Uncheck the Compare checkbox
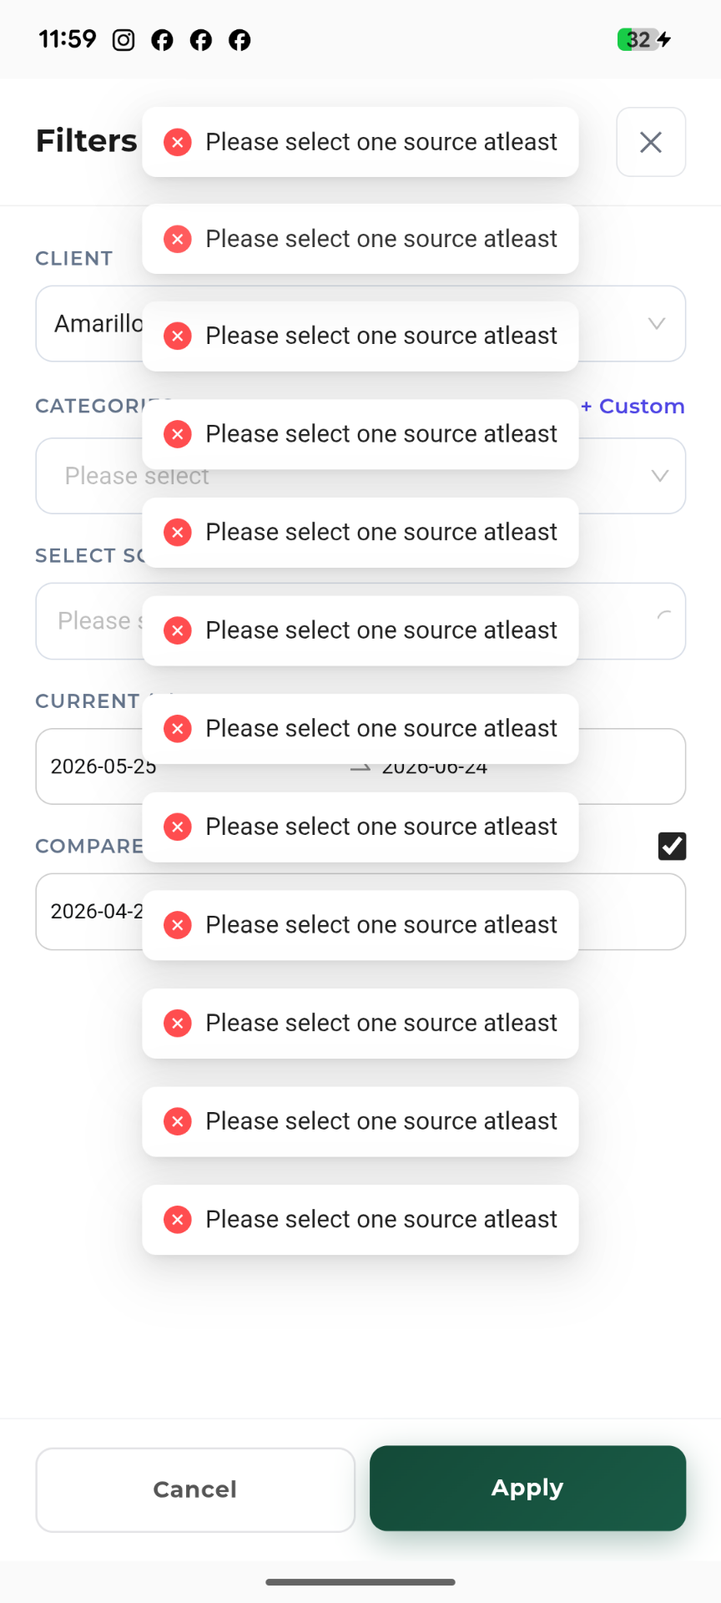Image resolution: width=721 pixels, height=1603 pixels. coord(673,846)
